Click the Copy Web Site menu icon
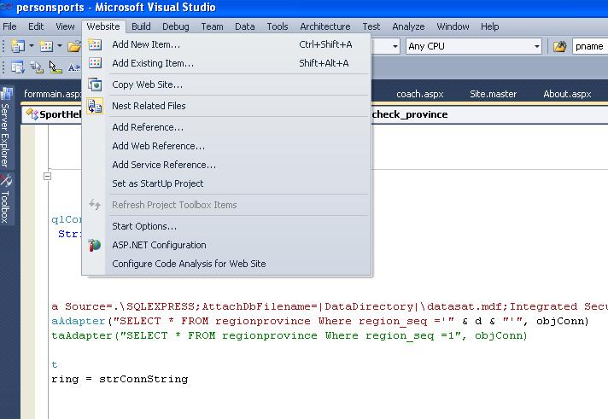This screenshot has width=608, height=419. tap(95, 84)
